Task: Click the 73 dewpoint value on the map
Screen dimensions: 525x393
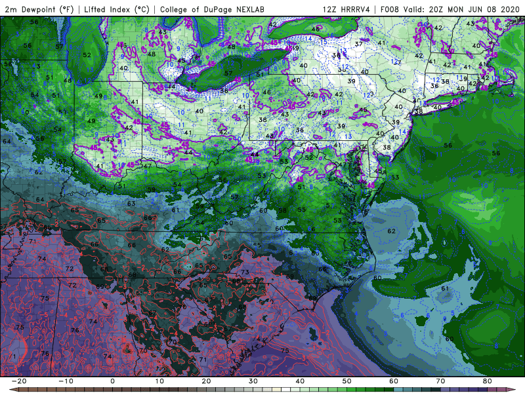Action: (245, 272)
